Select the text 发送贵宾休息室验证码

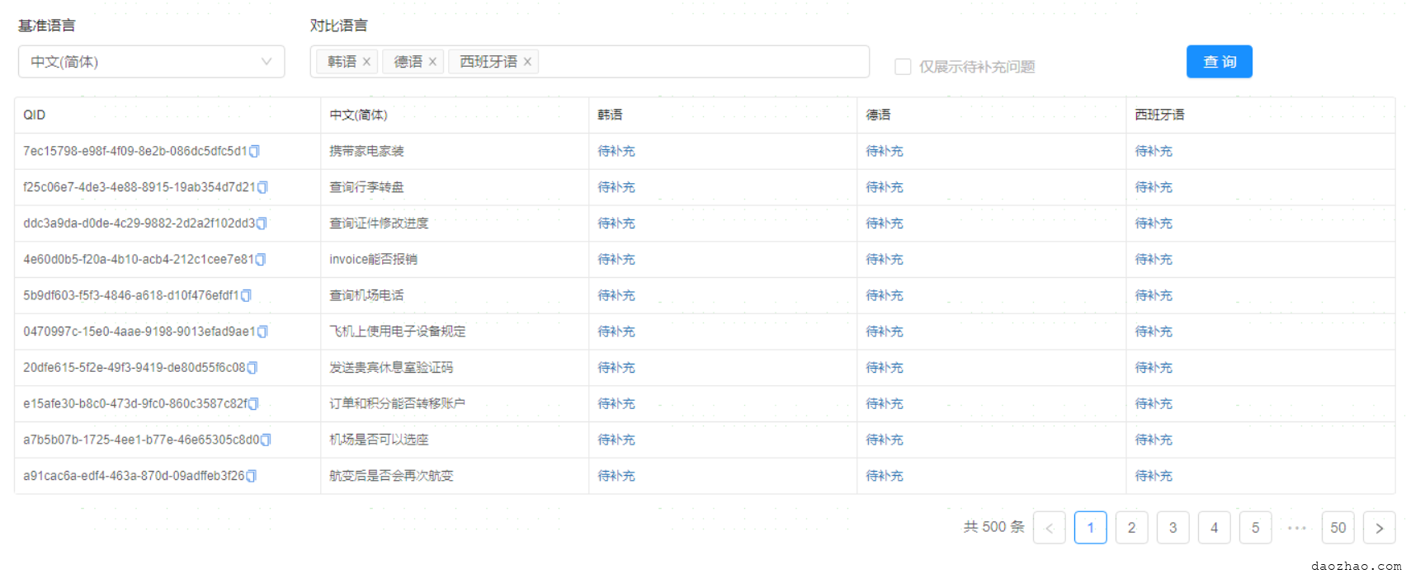[391, 368]
